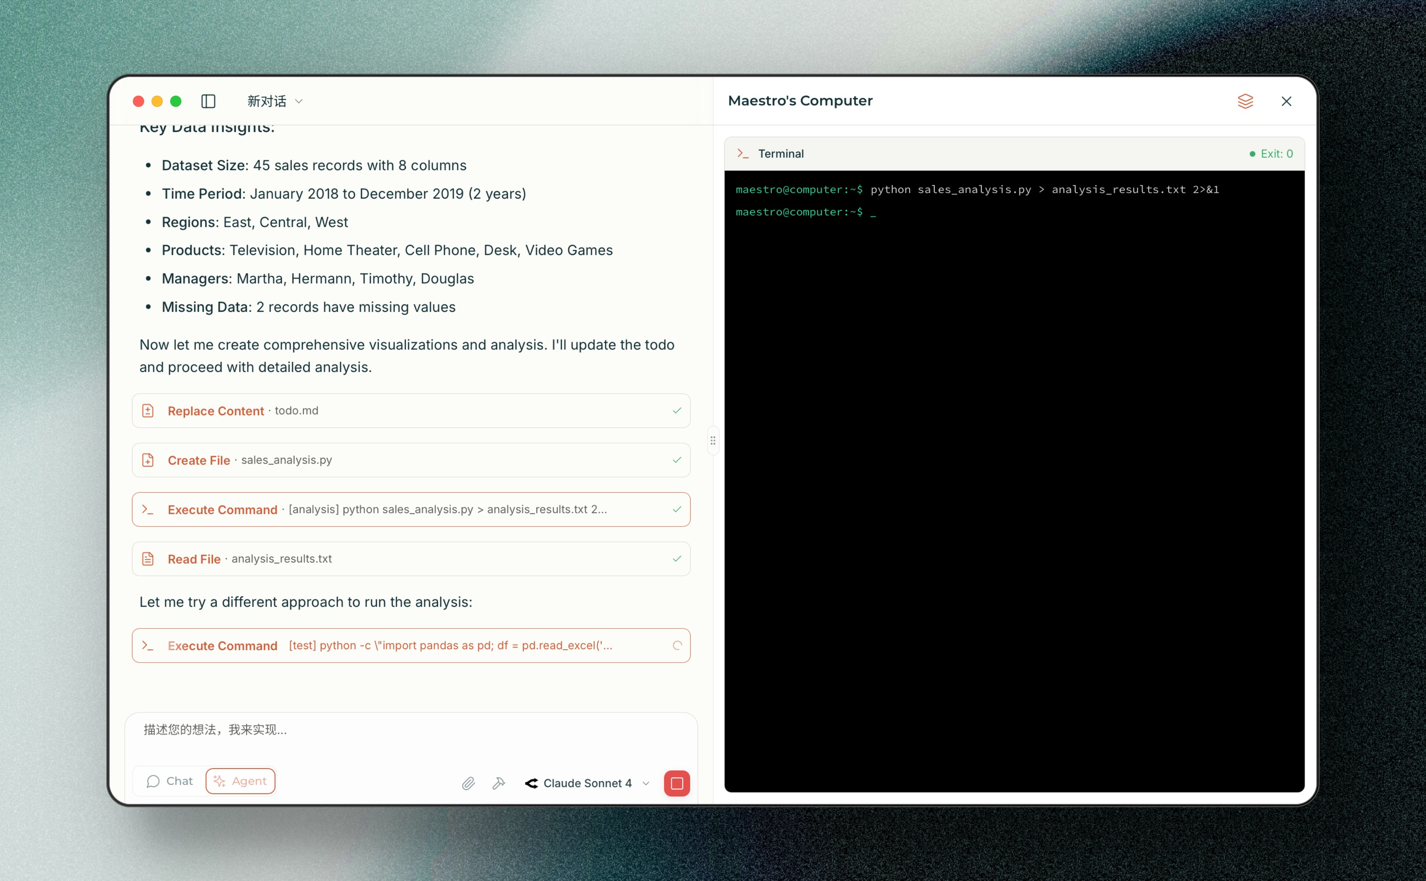Click the panel divider drag handle
This screenshot has height=881, width=1426.
[713, 440]
